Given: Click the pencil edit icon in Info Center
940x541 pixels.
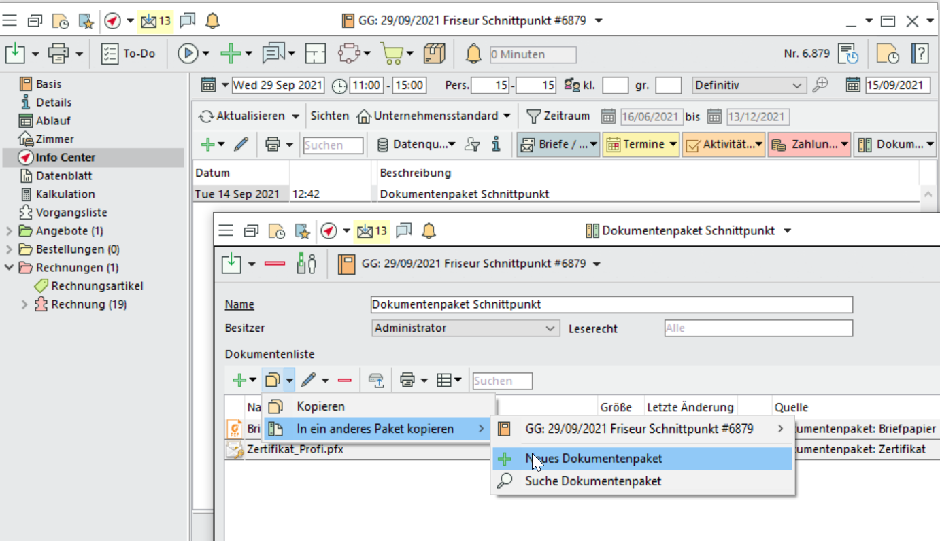Looking at the screenshot, I should [x=241, y=145].
